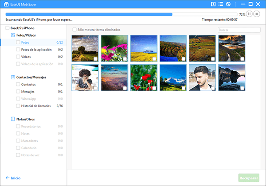Select the man portrait photo
The height and width of the screenshot is (186, 266).
click(x=203, y=77)
